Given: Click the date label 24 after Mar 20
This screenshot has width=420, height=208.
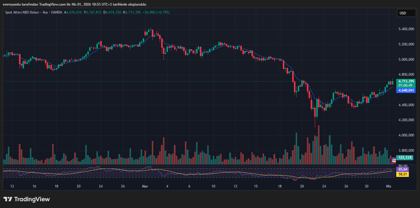Looking at the screenshot, I should coord(324,186).
